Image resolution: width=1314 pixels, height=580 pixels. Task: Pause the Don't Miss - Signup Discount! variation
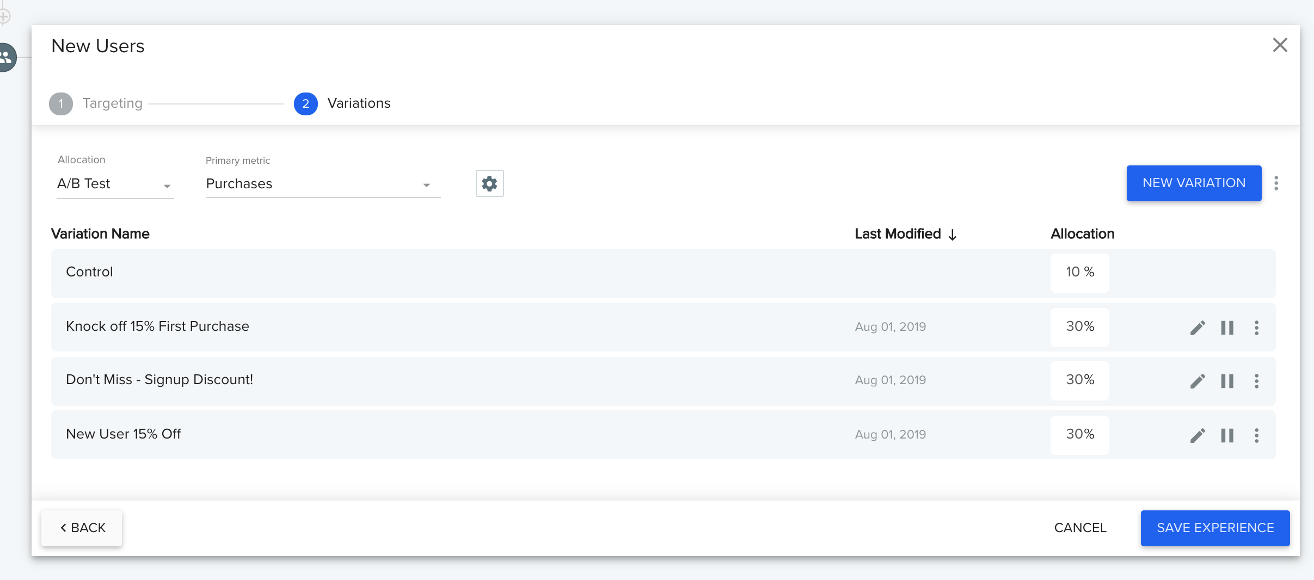1227,381
